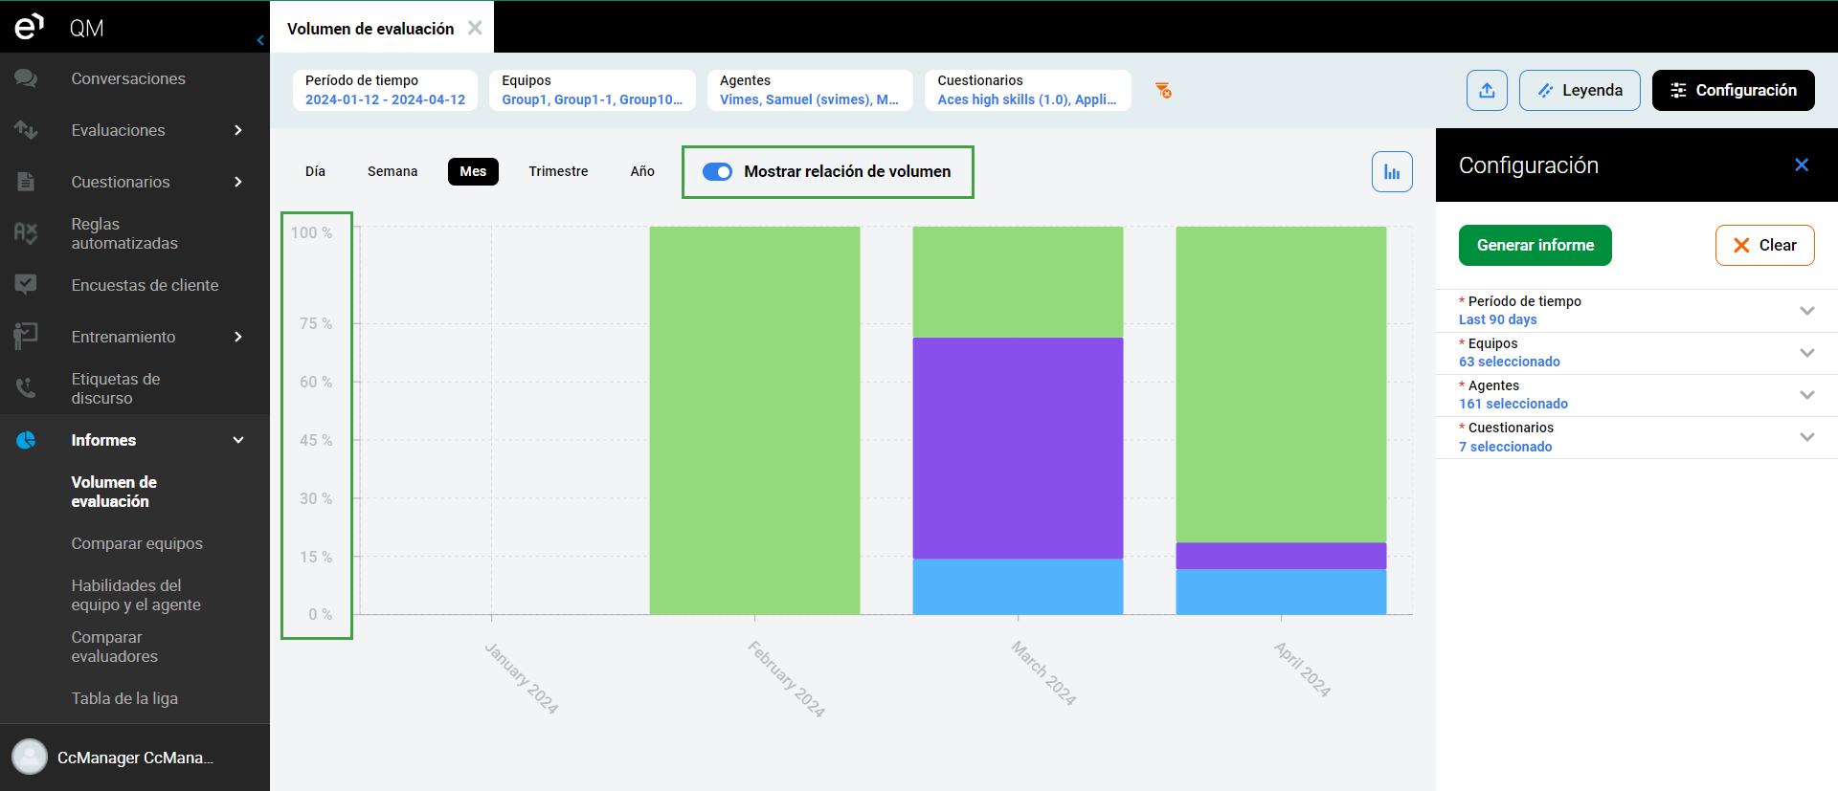Viewport: 1838px width, 791px height.
Task: Select the Trimestre interval tab
Action: (x=558, y=171)
